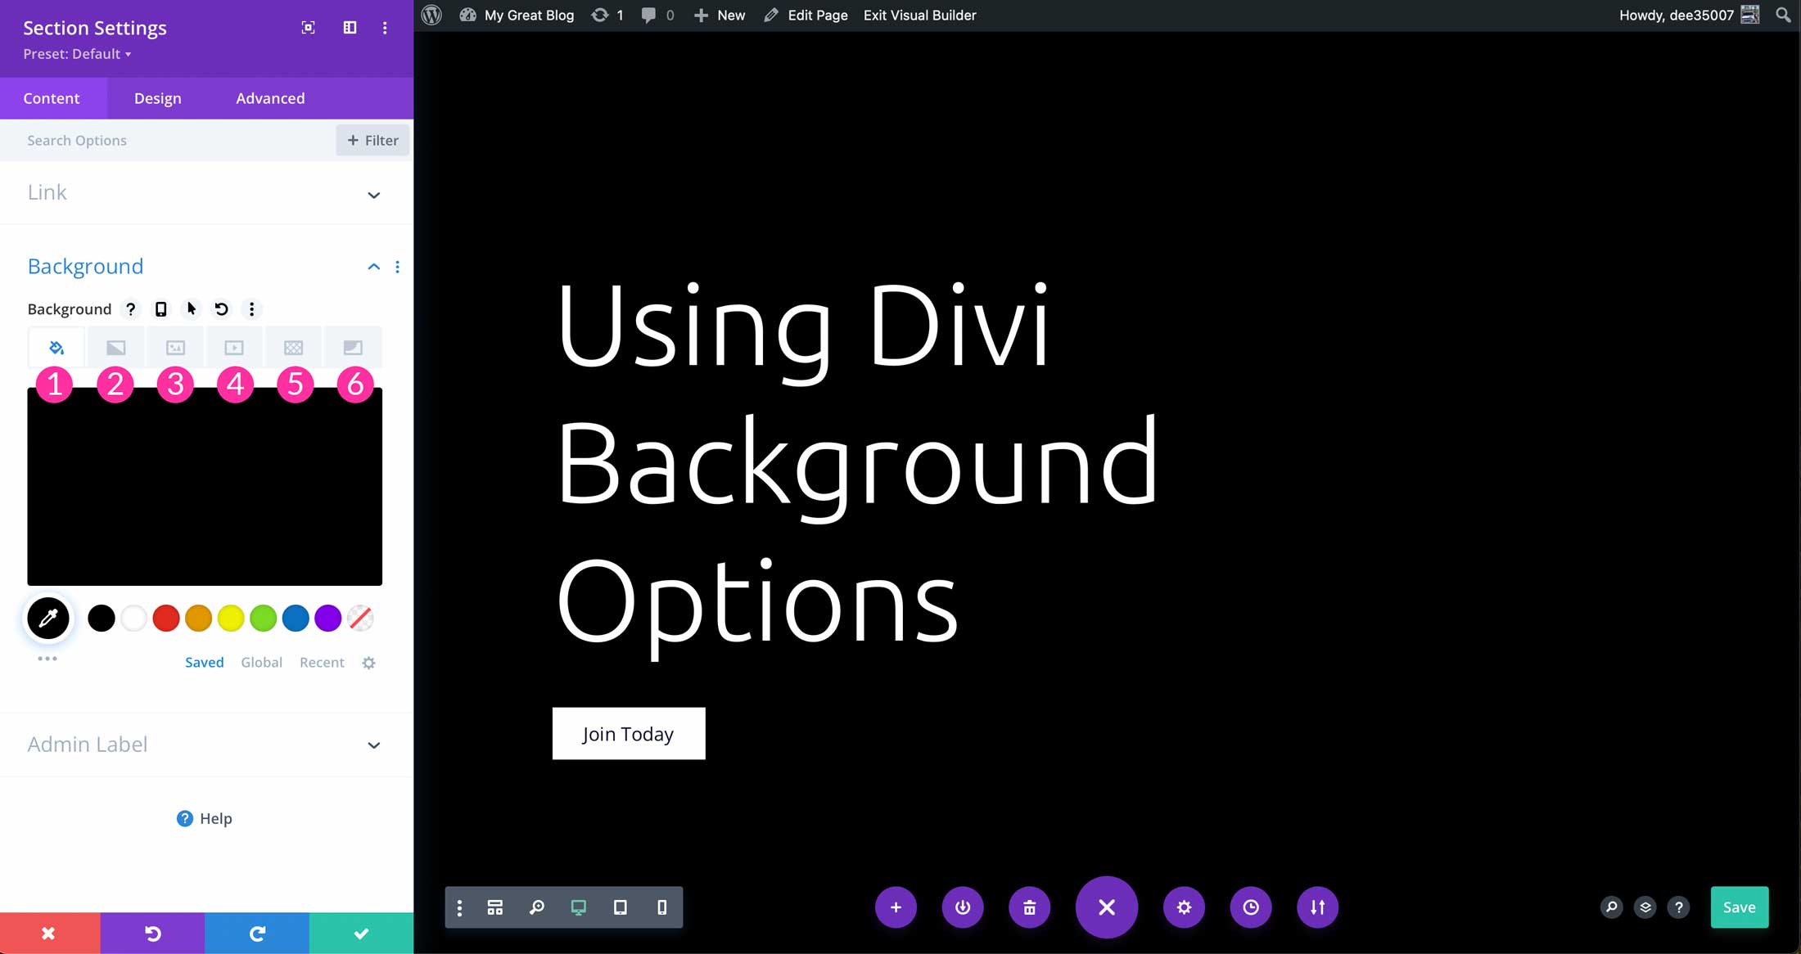Toggle the Background section collapse arrow

pos(374,266)
